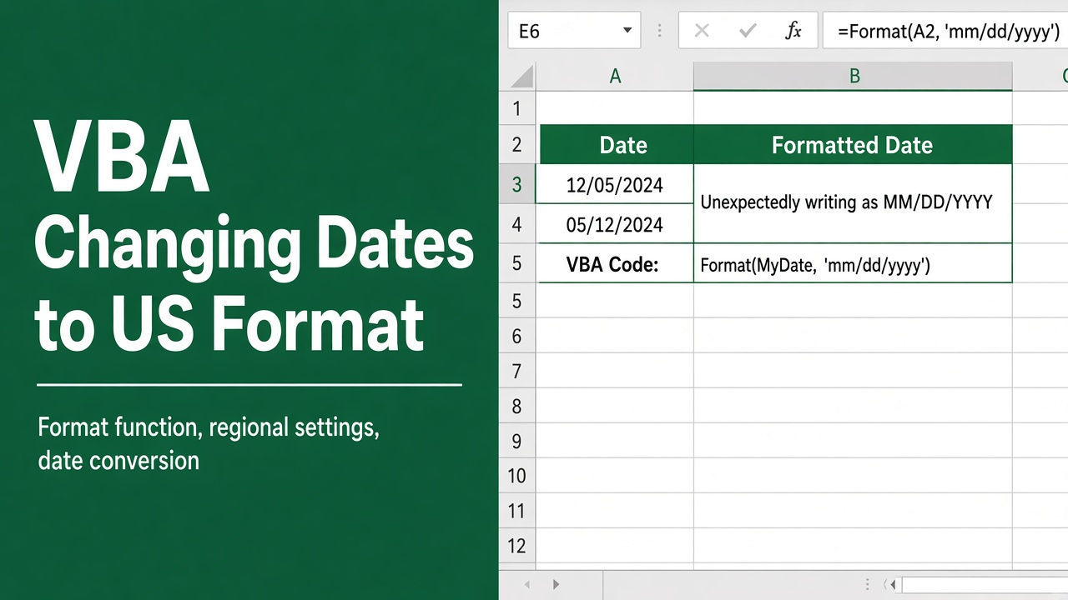Click the scroll-left arrow of horizontal scrollbar

[894, 585]
